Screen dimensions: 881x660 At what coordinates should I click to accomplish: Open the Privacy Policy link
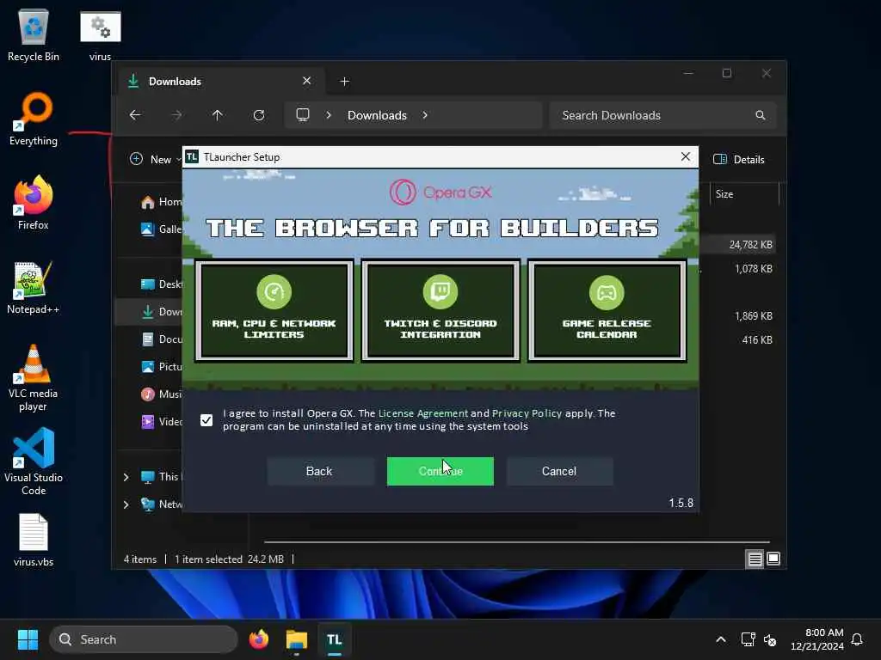527,413
